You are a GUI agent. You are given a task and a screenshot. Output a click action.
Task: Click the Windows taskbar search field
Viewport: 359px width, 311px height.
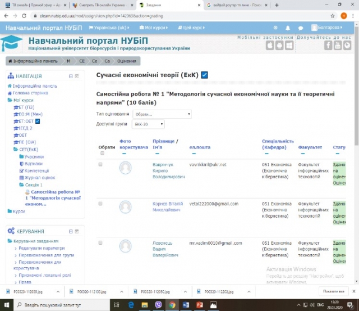[62, 304]
